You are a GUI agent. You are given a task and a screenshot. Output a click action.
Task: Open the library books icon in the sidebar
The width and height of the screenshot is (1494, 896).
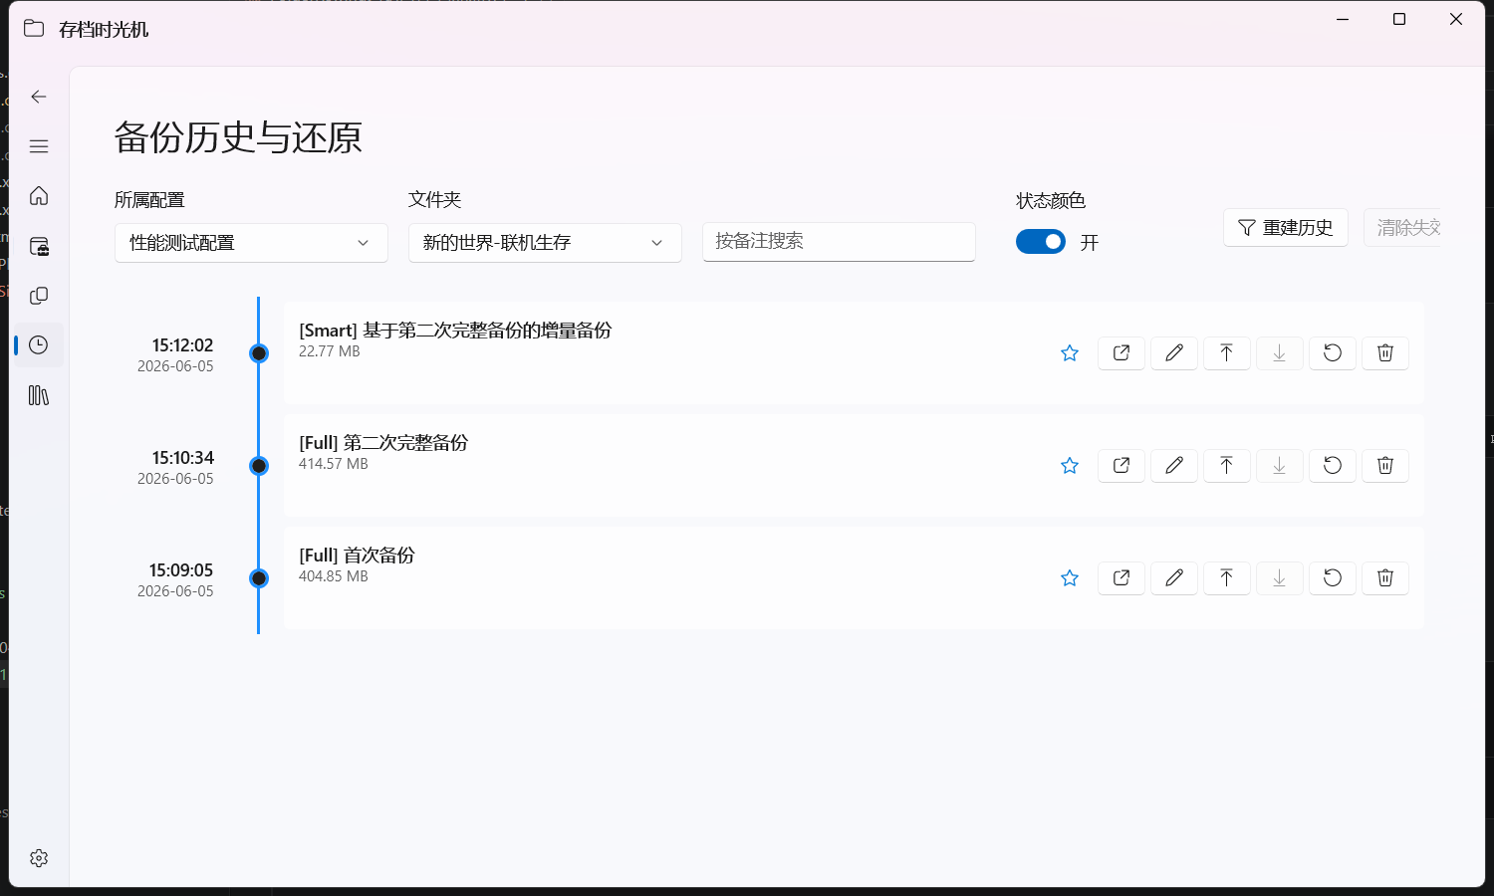[x=39, y=395]
